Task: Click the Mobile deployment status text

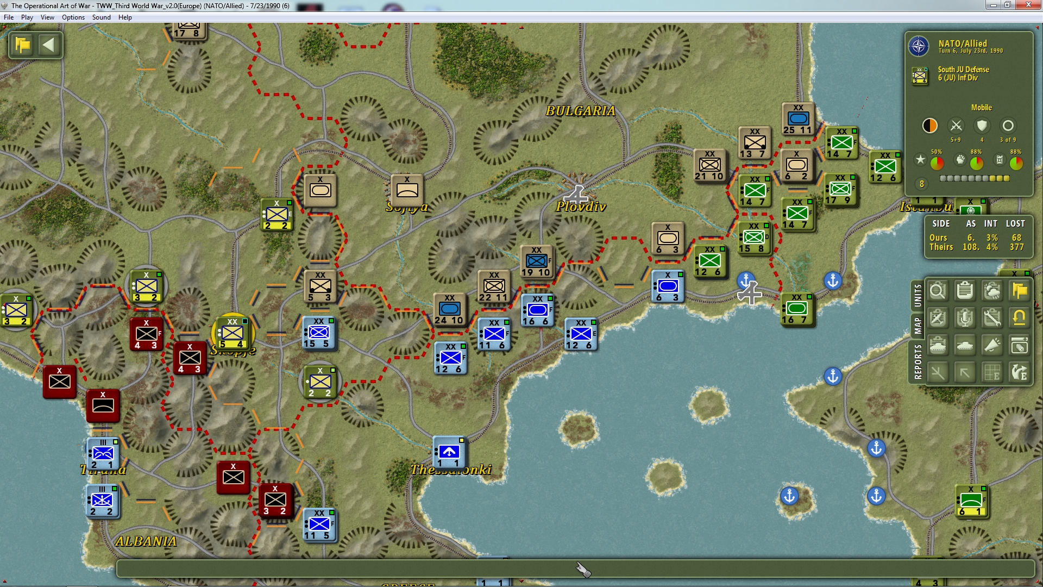Action: (982, 108)
